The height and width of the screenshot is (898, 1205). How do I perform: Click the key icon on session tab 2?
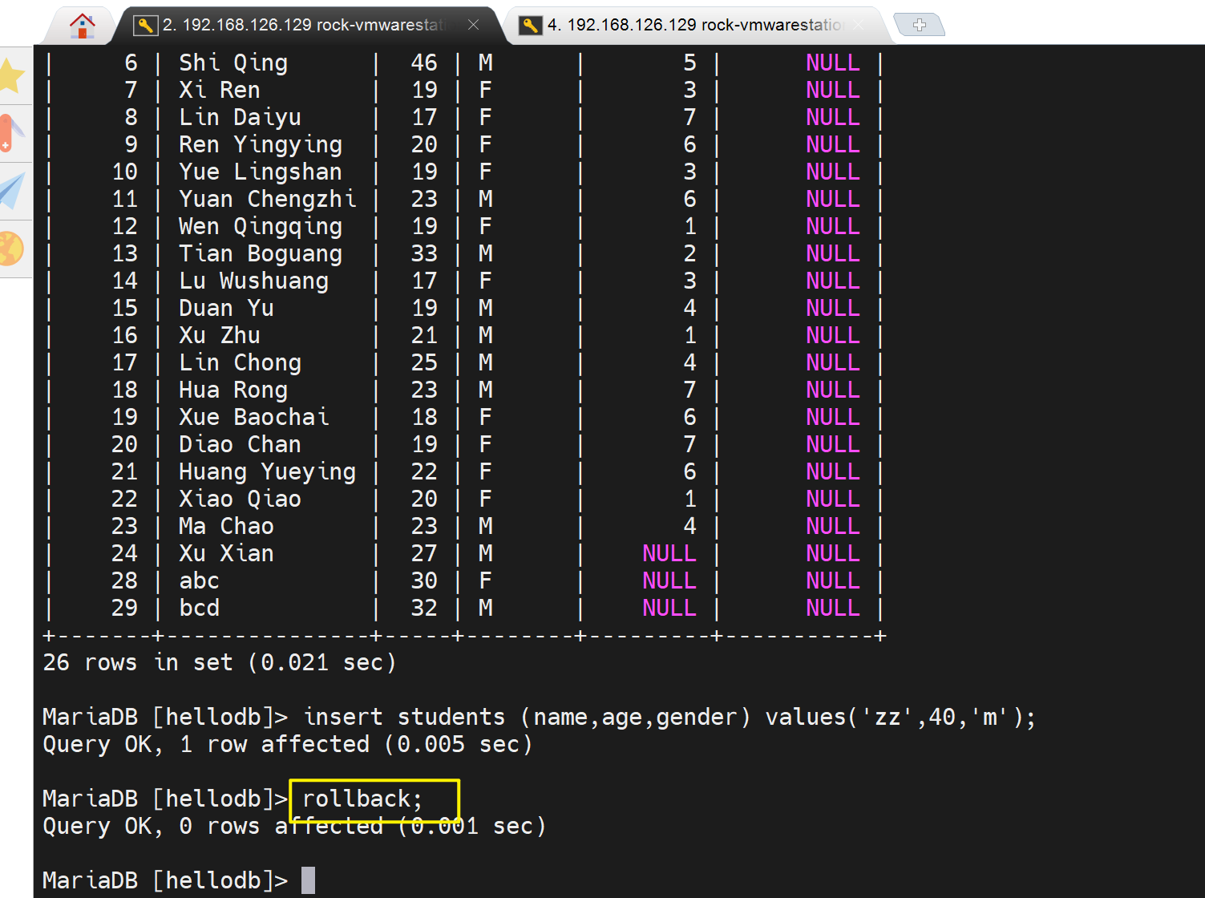pos(145,26)
